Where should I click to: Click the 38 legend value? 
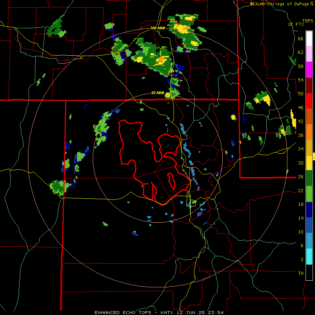(x=301, y=135)
